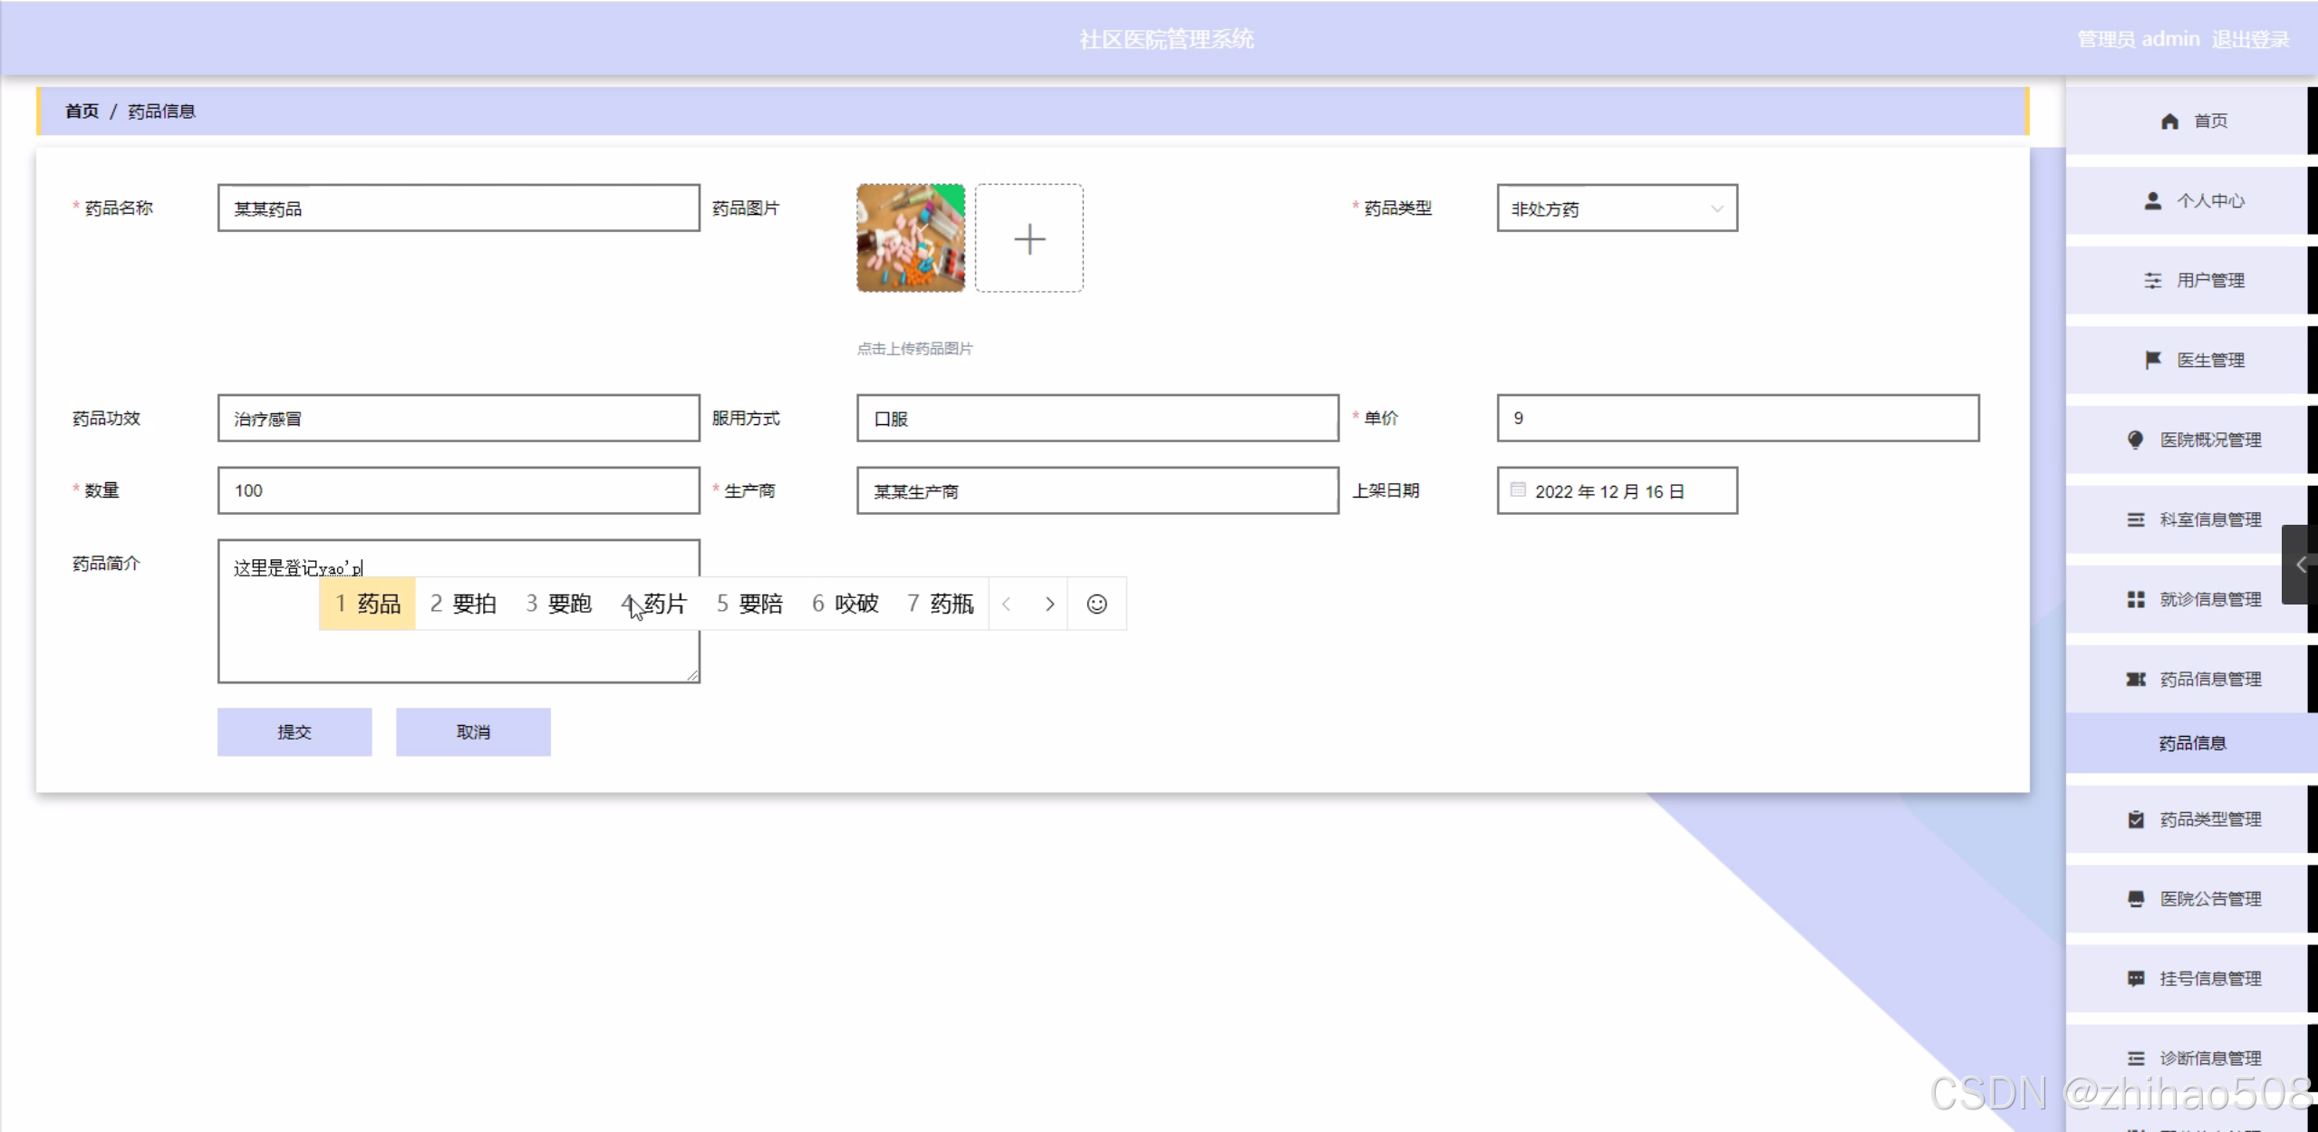This screenshot has height=1132, width=2318.
Task: Open the IME emoji smiley panel
Action: (1096, 604)
